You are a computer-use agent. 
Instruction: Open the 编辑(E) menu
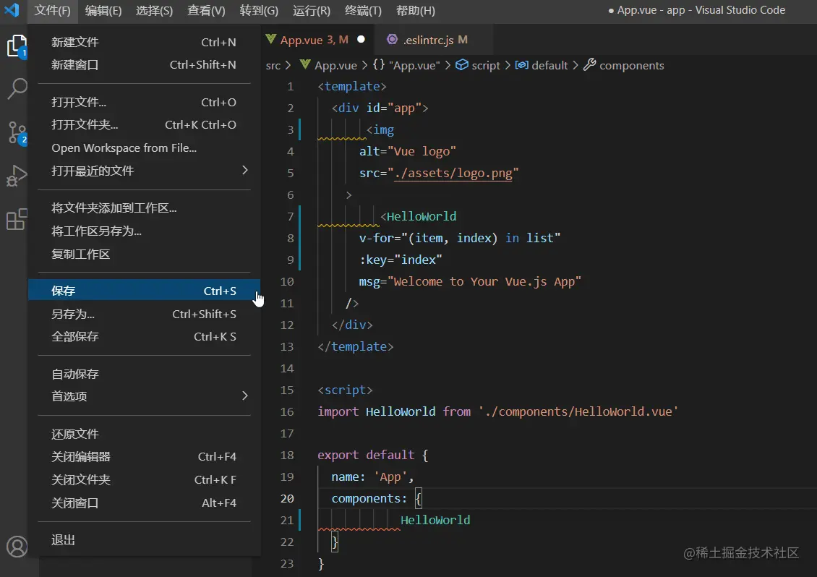103,10
